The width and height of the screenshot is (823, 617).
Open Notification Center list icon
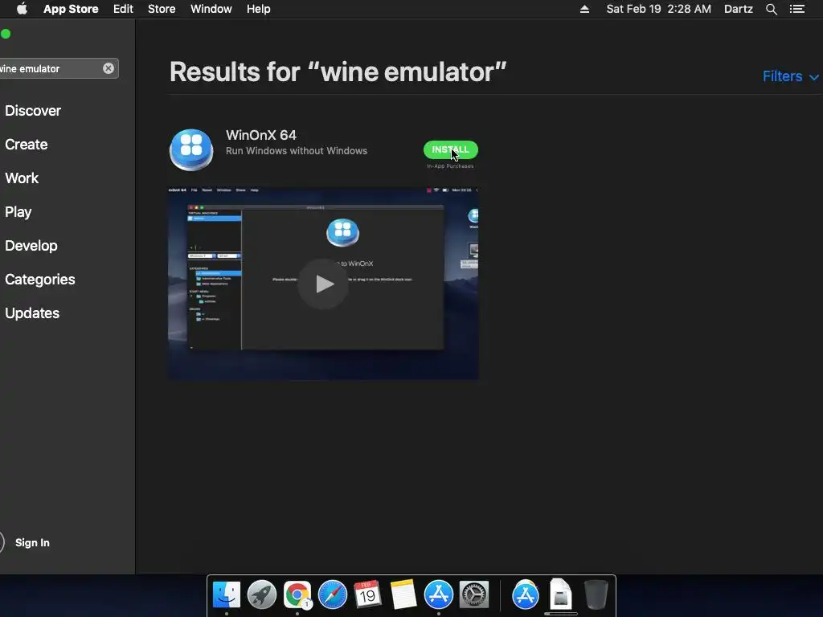pos(796,9)
